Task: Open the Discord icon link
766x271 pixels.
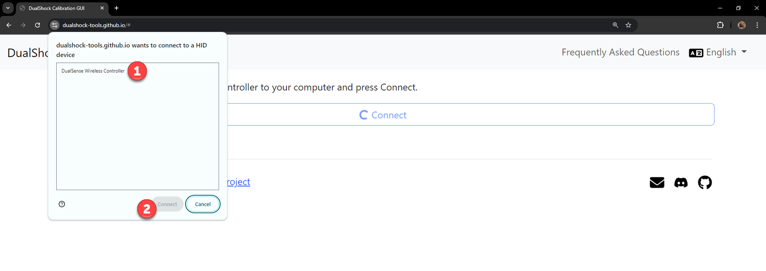Action: pos(680,182)
